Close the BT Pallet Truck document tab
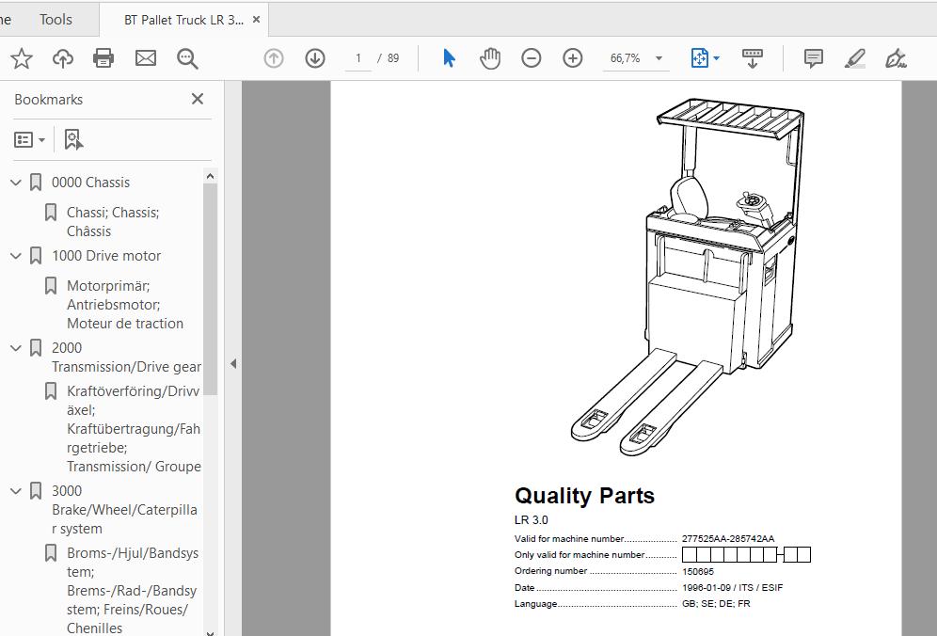The width and height of the screenshot is (937, 636). tap(257, 20)
